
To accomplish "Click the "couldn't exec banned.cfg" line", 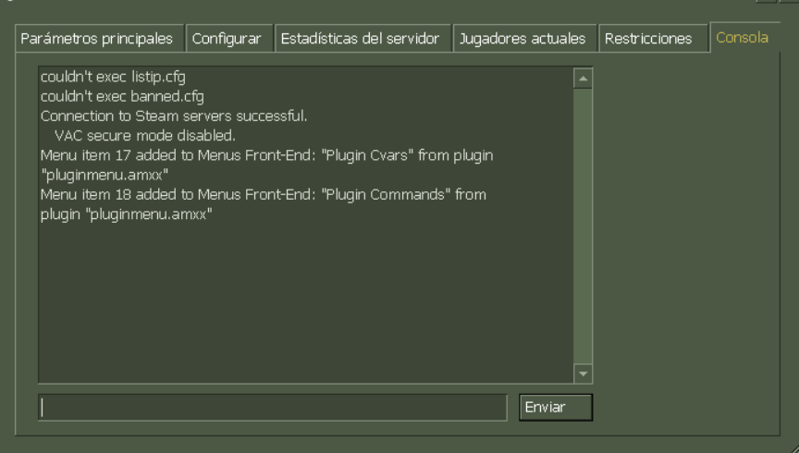I will click(122, 94).
